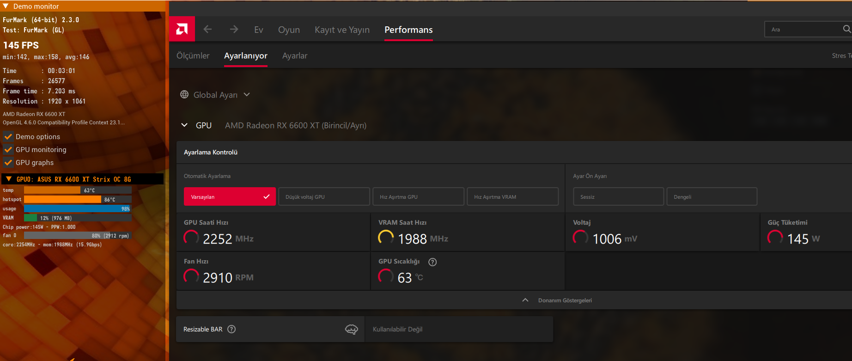The image size is (852, 361).
Task: Select the Sessiz tuning preset
Action: pyautogui.click(x=618, y=196)
